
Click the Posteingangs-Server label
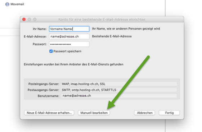[44, 84]
